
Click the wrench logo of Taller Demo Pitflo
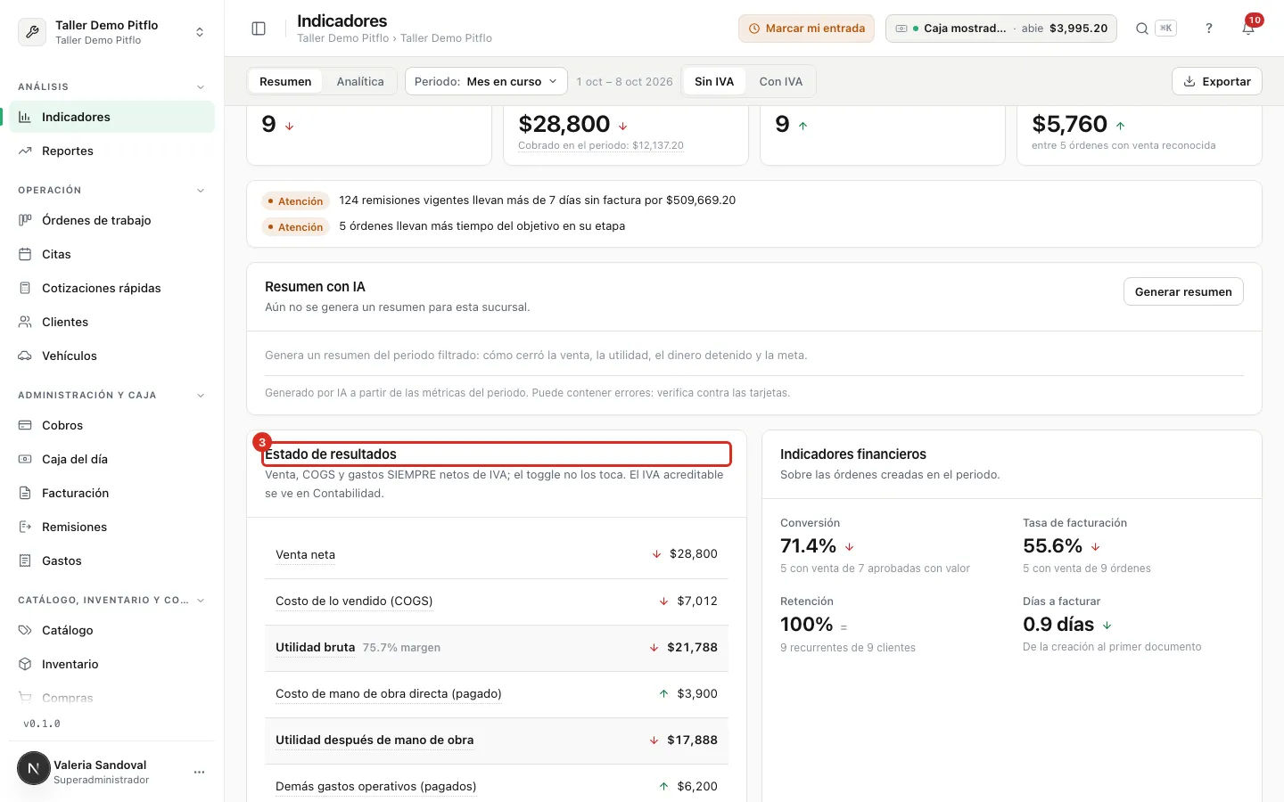click(x=32, y=32)
